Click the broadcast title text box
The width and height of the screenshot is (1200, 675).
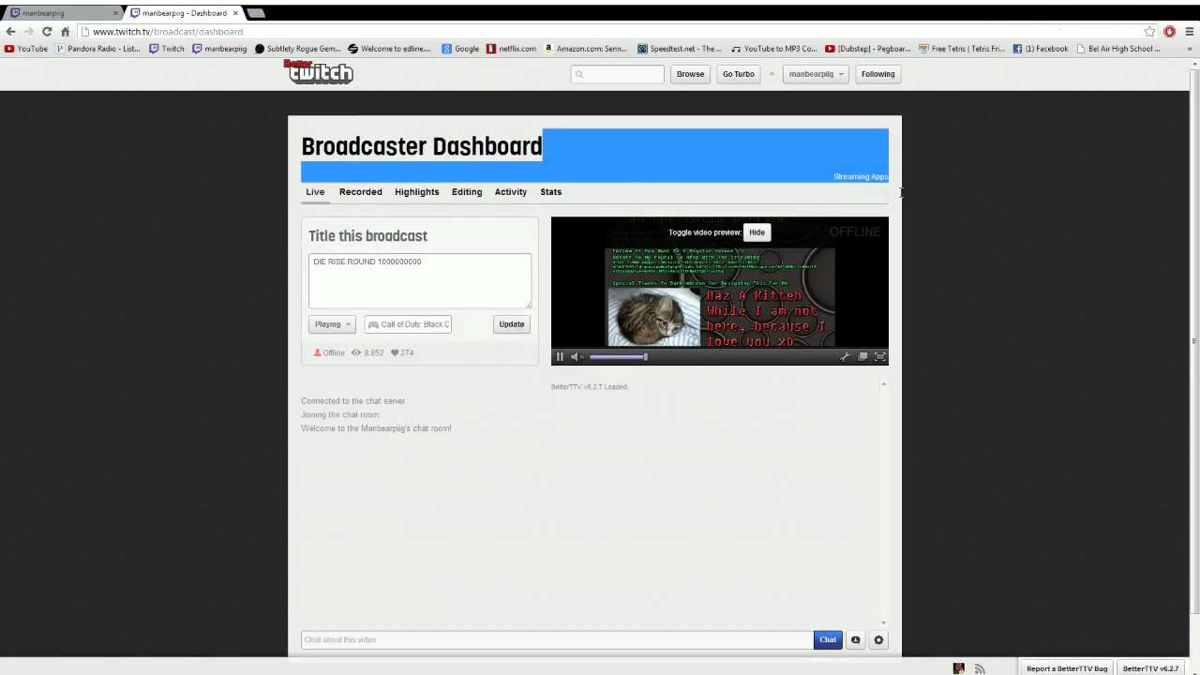pyautogui.click(x=420, y=280)
